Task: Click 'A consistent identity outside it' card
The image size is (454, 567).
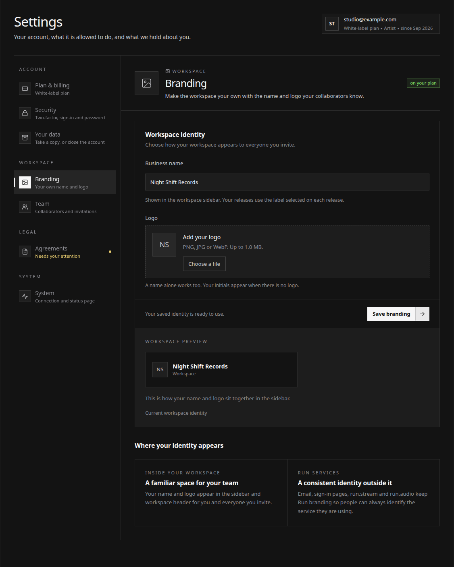Action: pyautogui.click(x=363, y=493)
